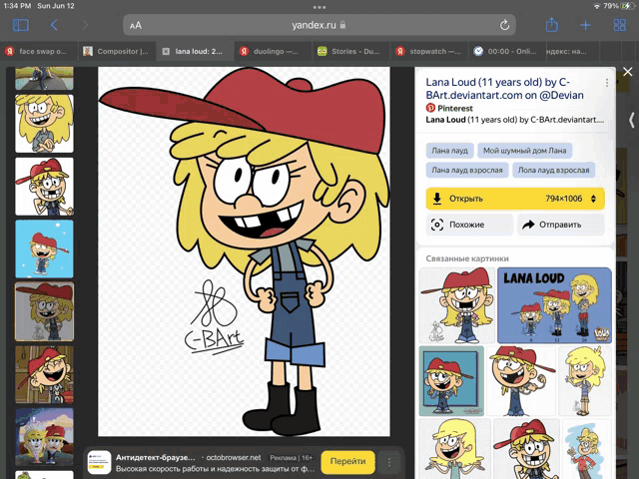Image resolution: width=639 pixels, height=479 pixels.
Task: Close the image viewer with X
Action: pyautogui.click(x=628, y=72)
